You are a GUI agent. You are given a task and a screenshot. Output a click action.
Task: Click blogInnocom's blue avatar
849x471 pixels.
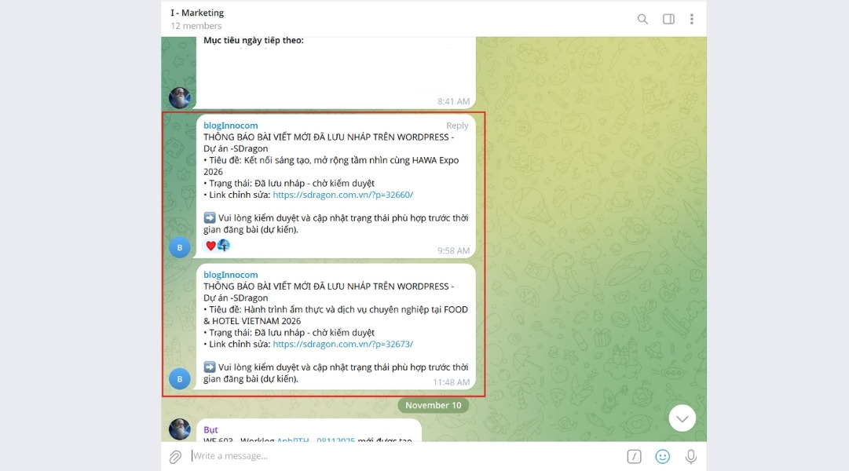pos(179,246)
